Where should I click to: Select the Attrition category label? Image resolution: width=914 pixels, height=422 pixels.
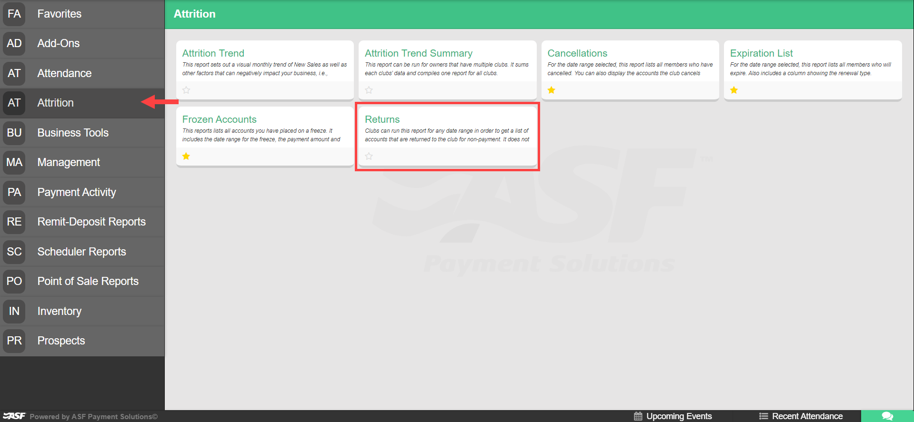56,103
